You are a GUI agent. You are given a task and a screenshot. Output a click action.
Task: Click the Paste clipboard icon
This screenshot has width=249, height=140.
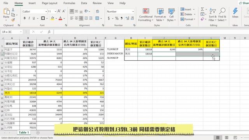pyautogui.click(x=6, y=12)
